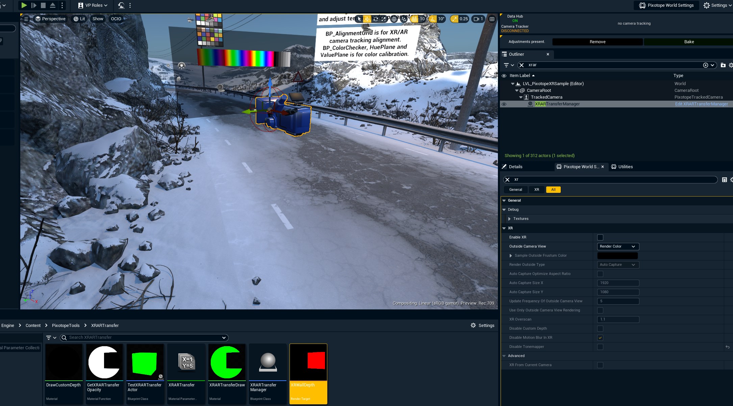Enable surface snapping in viewport toolbar
The height and width of the screenshot is (406, 733).
click(x=404, y=19)
